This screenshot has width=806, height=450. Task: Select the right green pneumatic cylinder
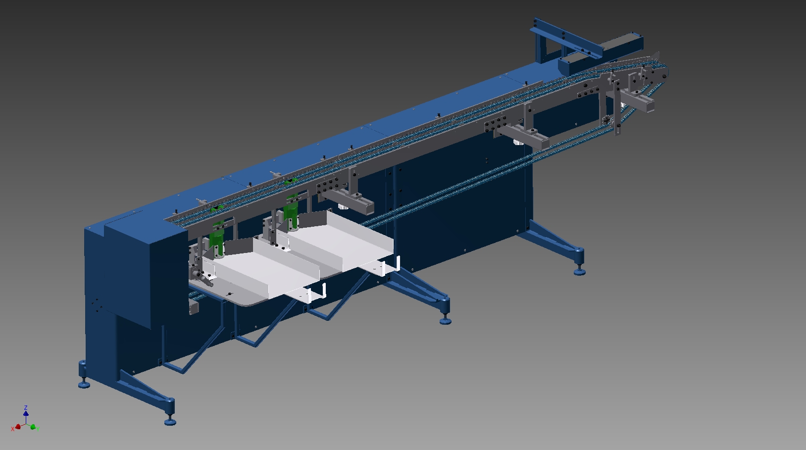click(291, 214)
